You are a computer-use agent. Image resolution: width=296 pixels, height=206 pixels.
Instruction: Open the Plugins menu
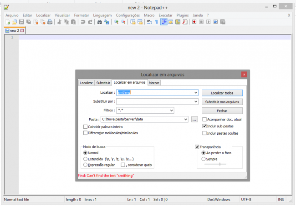183,15
